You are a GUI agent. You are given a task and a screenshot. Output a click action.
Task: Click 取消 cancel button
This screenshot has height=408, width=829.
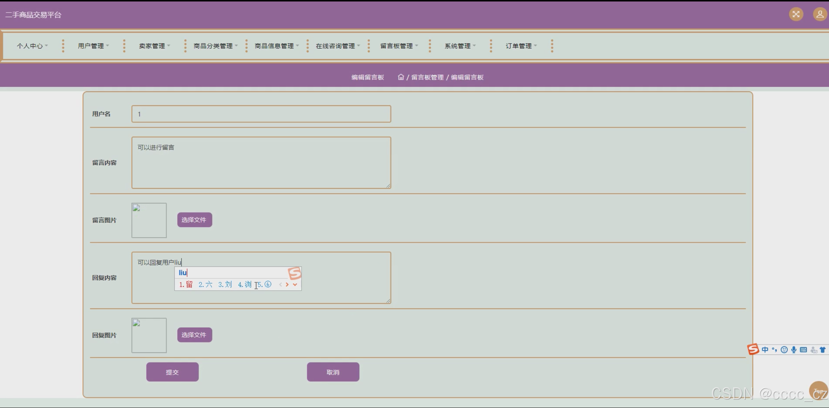click(x=333, y=372)
